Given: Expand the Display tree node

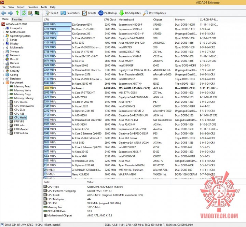Looking at the screenshot, I should pyautogui.click(x=3, y=44).
